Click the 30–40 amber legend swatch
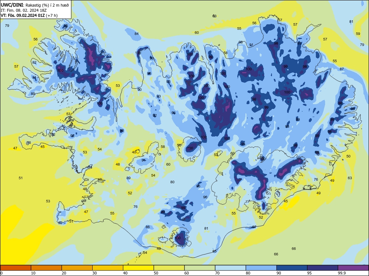Viewport: 369px width, 276px height. tap(108, 268)
